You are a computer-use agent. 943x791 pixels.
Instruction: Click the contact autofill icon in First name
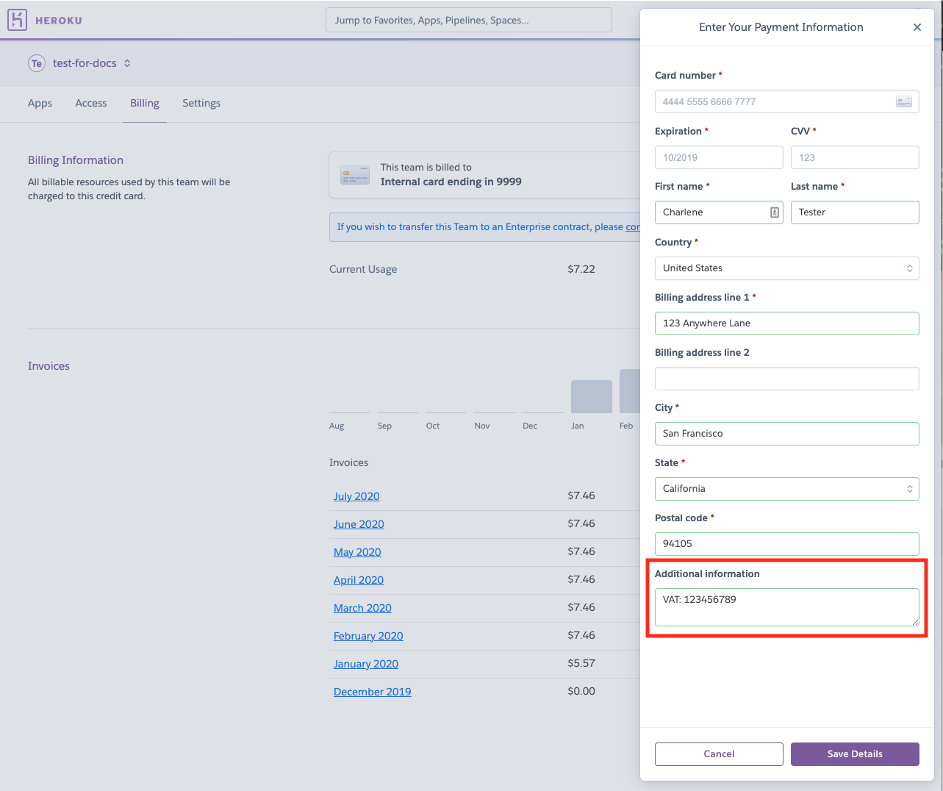pyautogui.click(x=774, y=212)
